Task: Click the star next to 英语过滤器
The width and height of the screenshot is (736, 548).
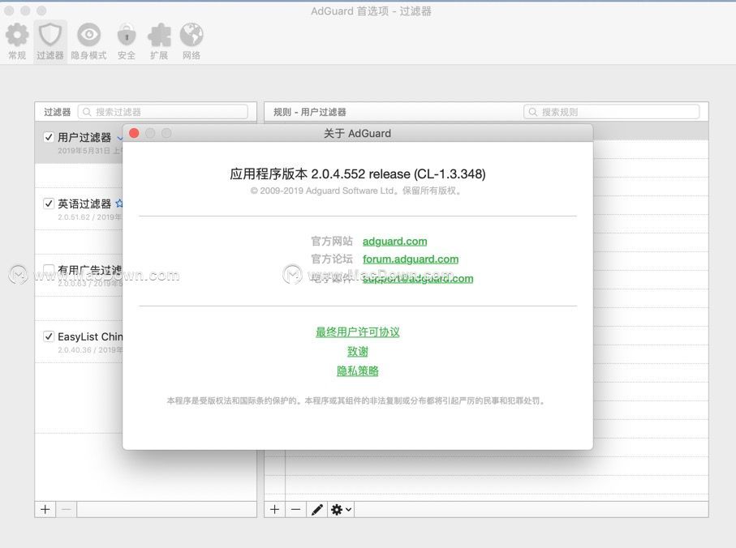Action: click(119, 203)
